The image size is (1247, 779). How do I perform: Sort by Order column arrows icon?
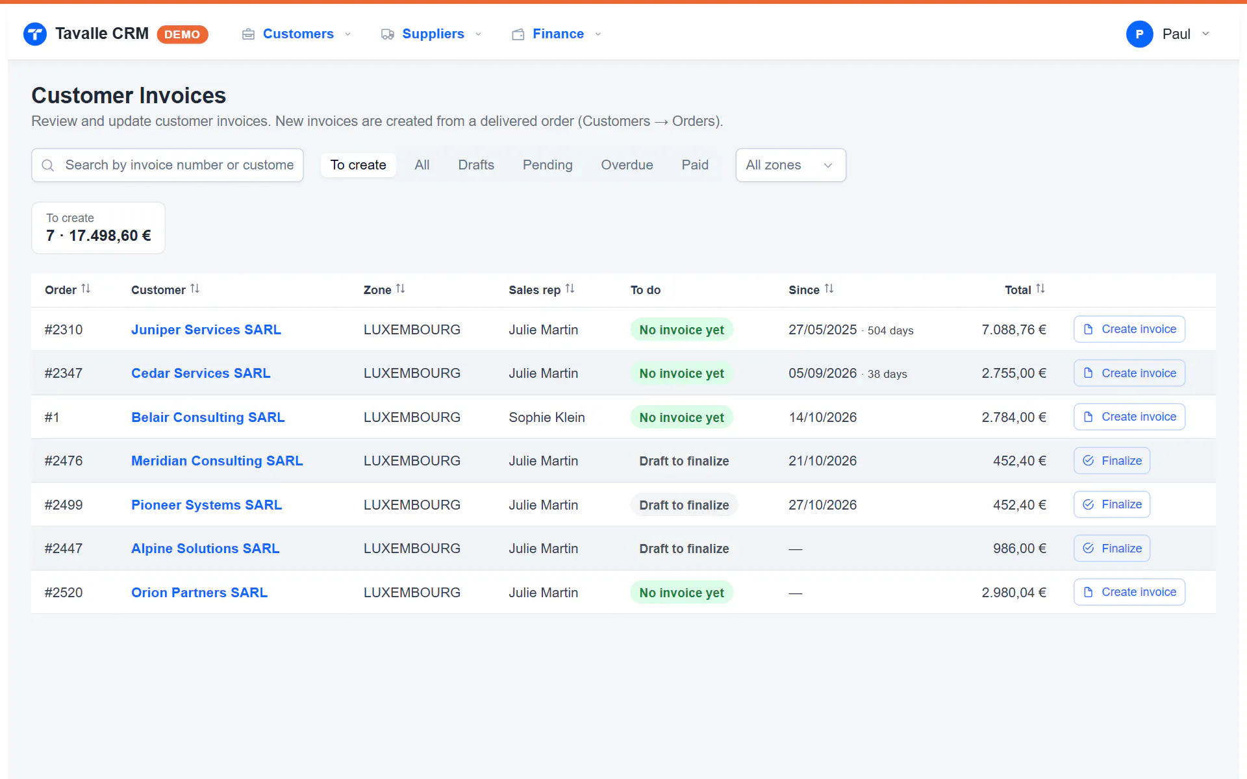pyautogui.click(x=86, y=289)
